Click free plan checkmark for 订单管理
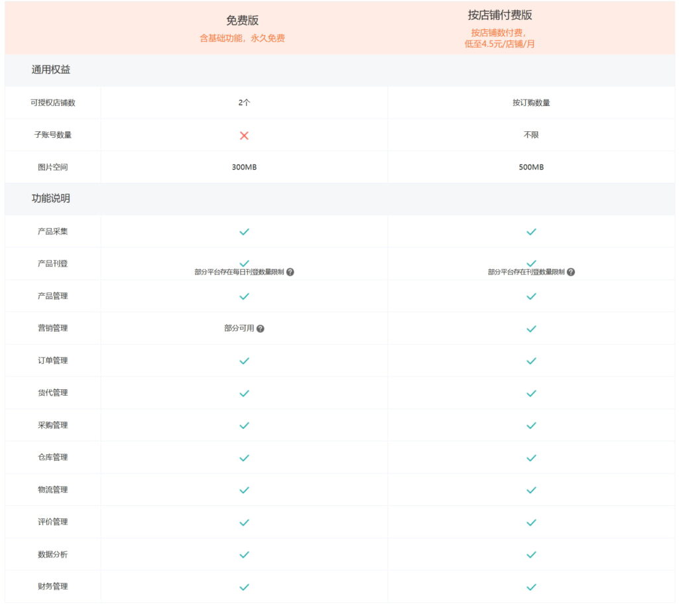The width and height of the screenshot is (679, 604). pos(244,361)
